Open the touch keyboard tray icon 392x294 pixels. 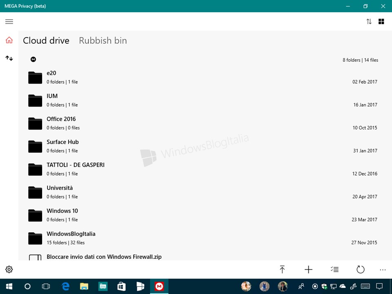click(x=365, y=286)
